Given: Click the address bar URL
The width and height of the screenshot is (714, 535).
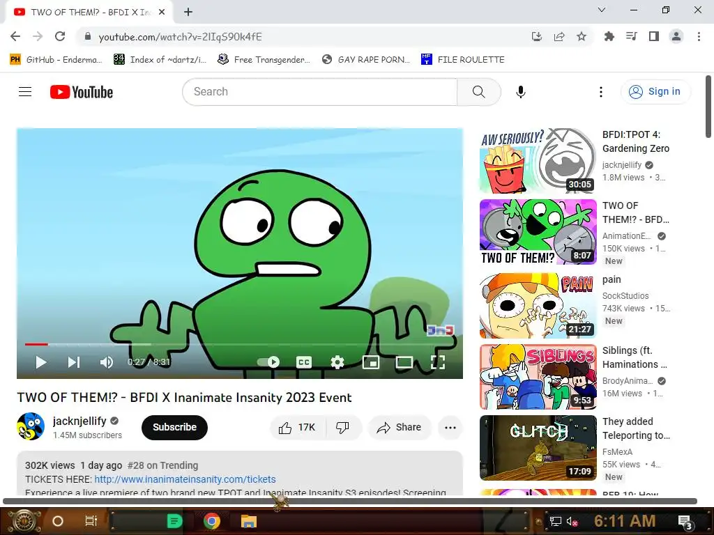Looking at the screenshot, I should [x=181, y=37].
